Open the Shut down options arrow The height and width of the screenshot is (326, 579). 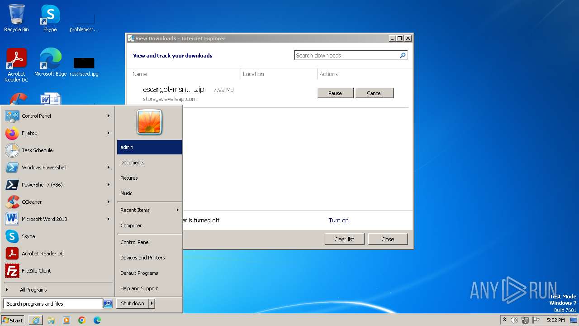(152, 303)
